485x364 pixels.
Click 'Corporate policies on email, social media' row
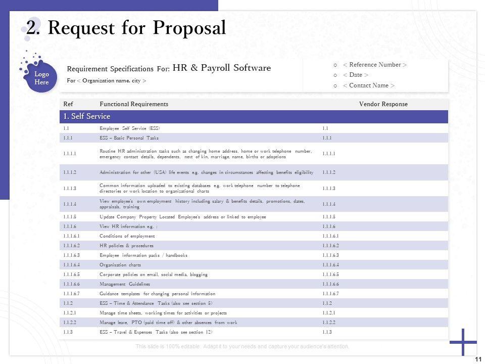pyautogui.click(x=254, y=274)
